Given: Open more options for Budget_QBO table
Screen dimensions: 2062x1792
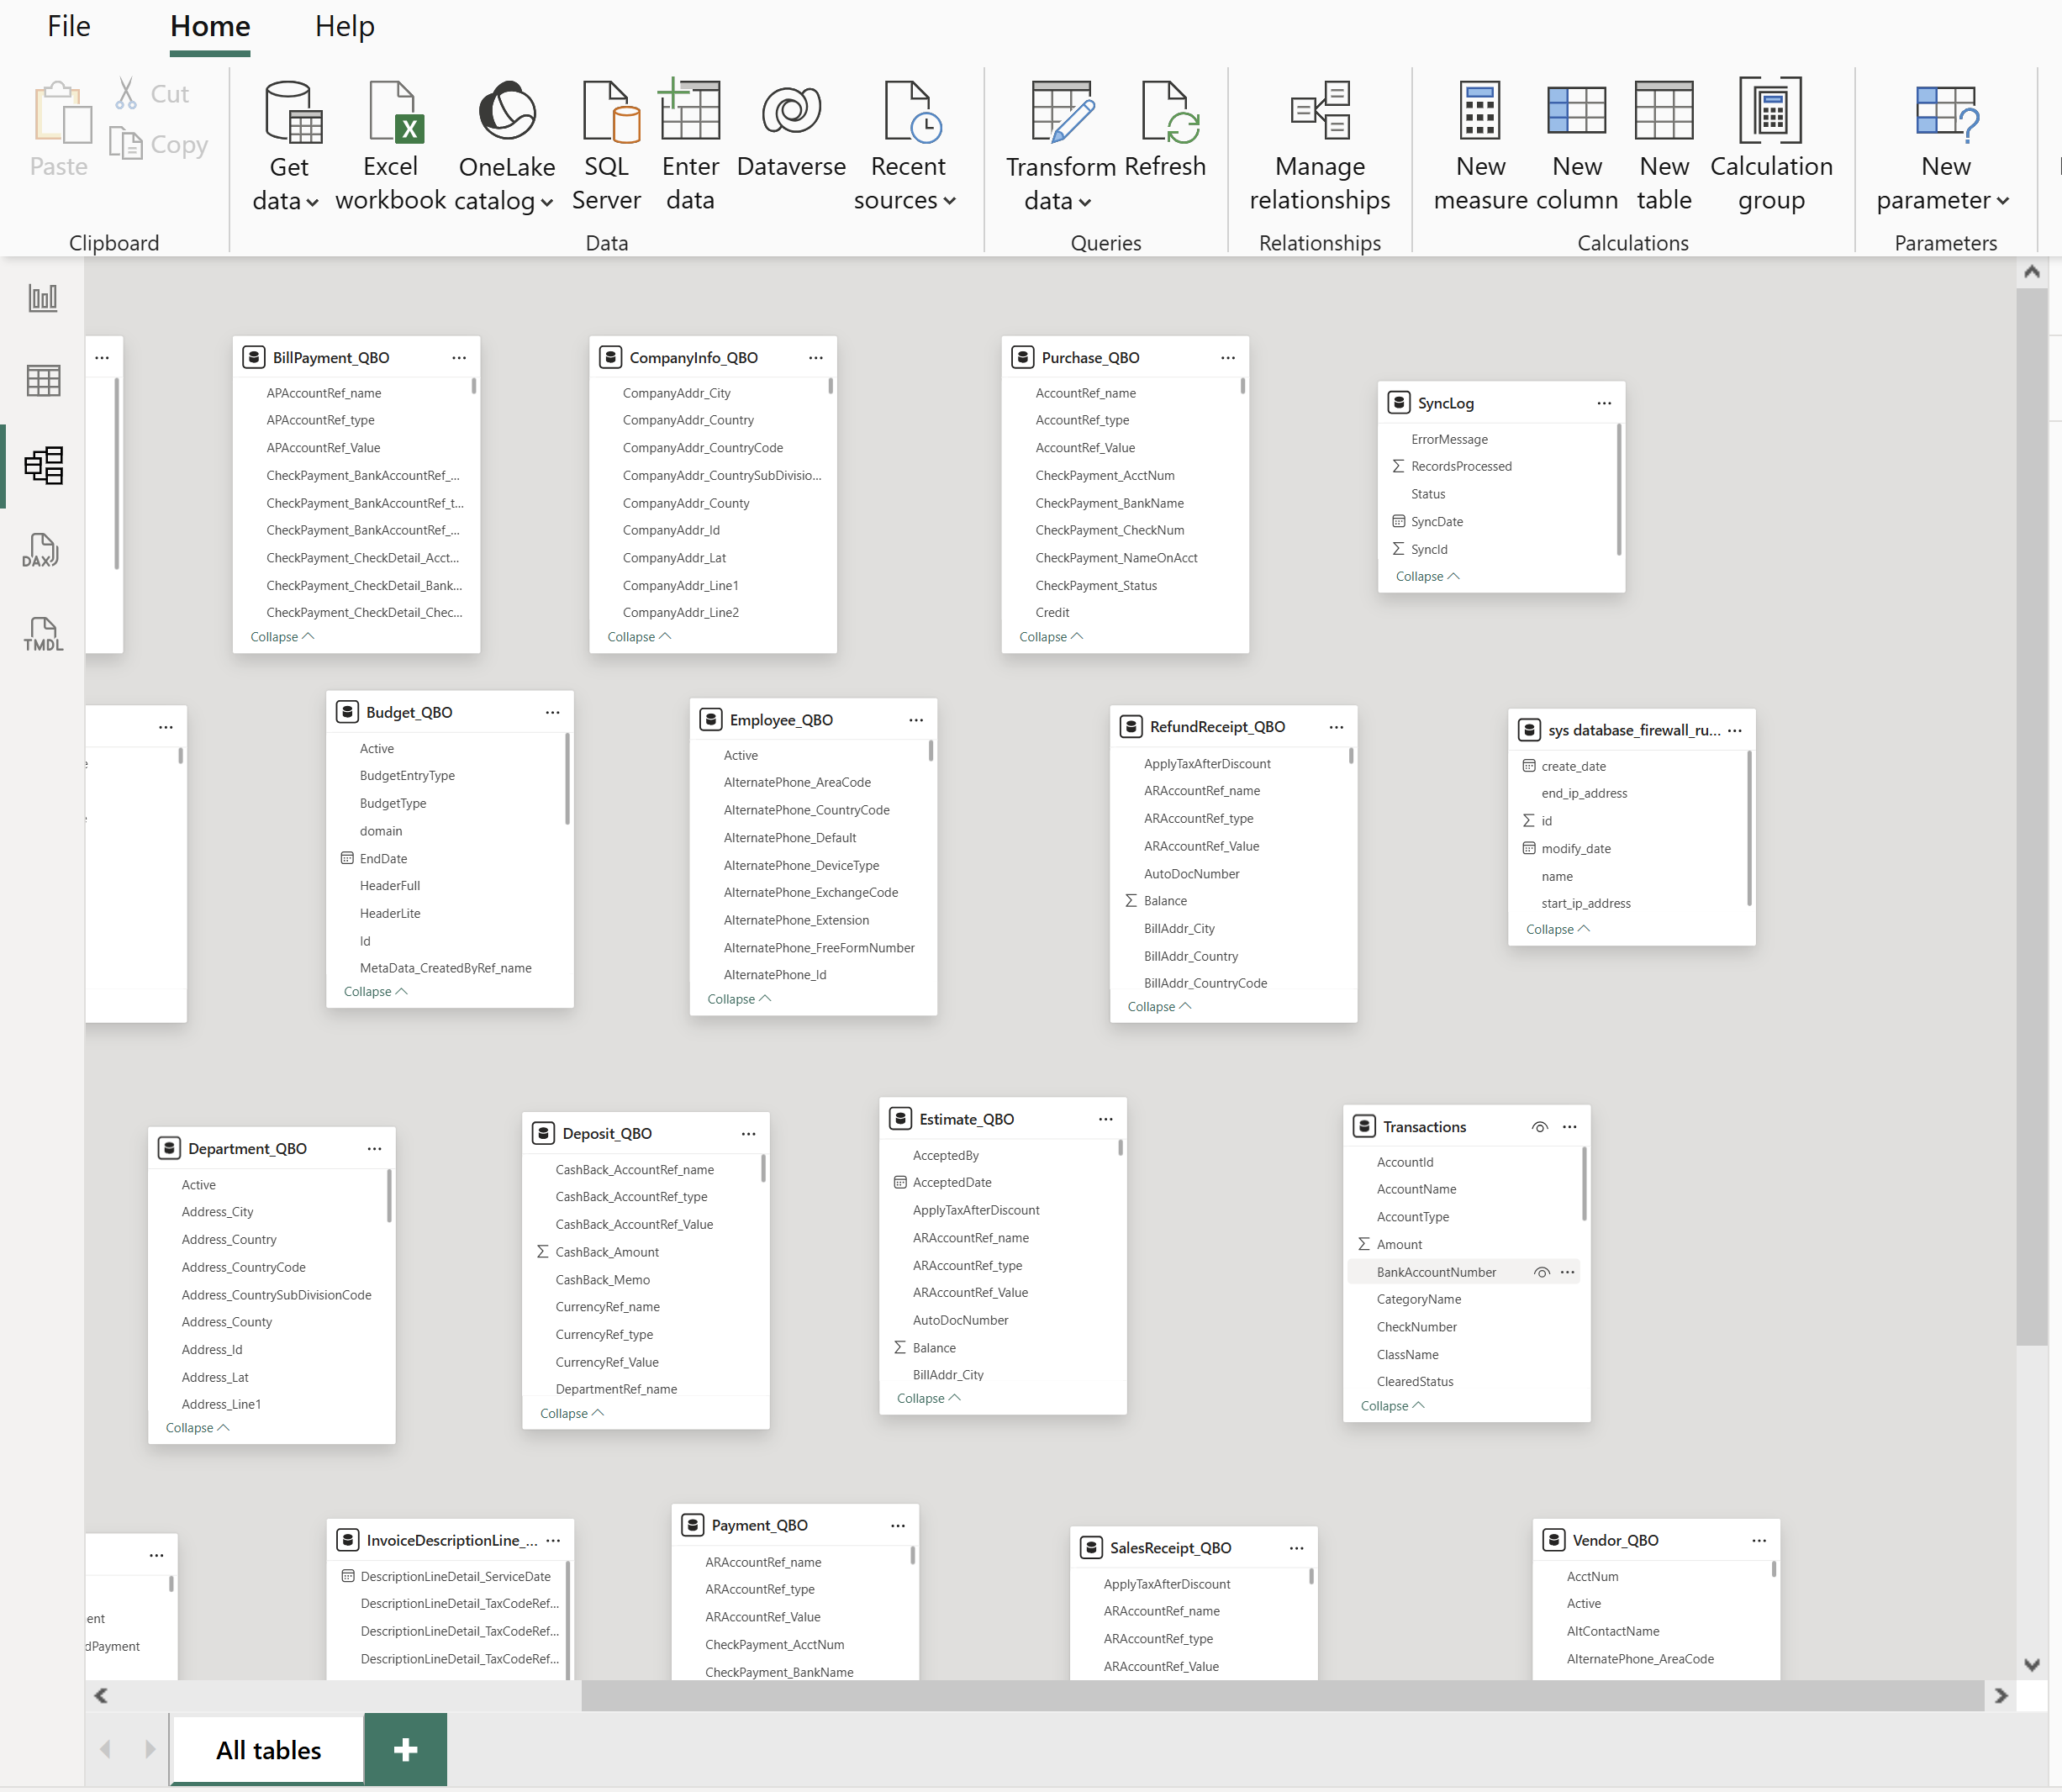Looking at the screenshot, I should 552,712.
